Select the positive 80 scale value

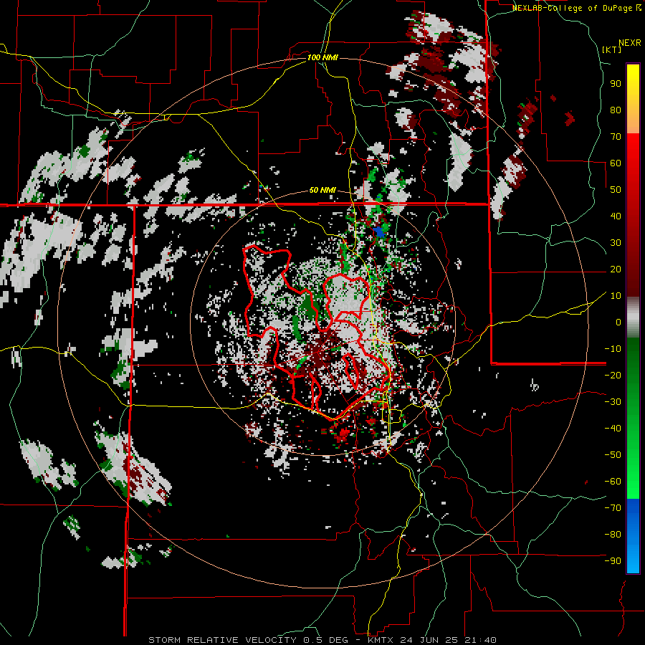(x=616, y=110)
